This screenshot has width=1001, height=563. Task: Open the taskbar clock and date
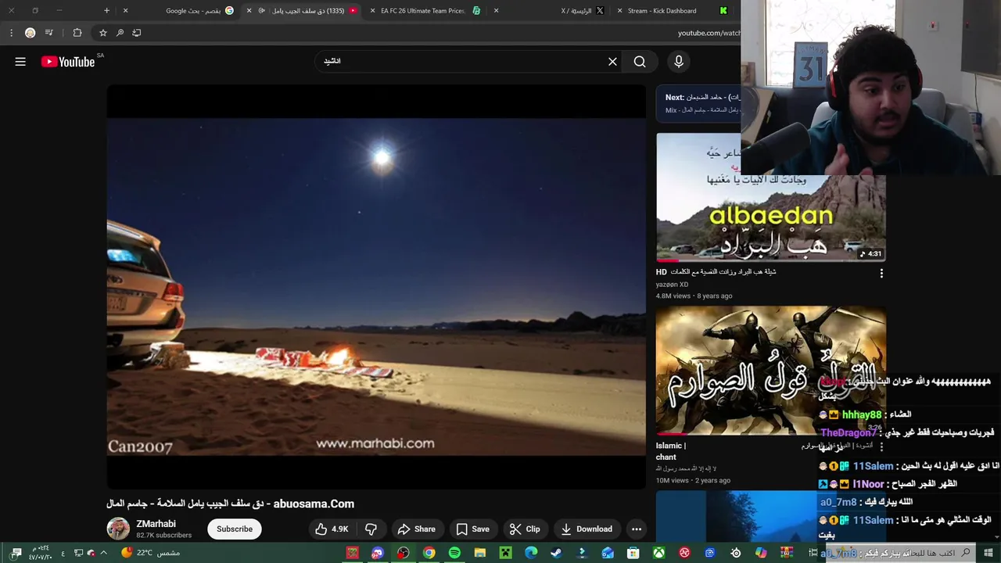tap(40, 553)
